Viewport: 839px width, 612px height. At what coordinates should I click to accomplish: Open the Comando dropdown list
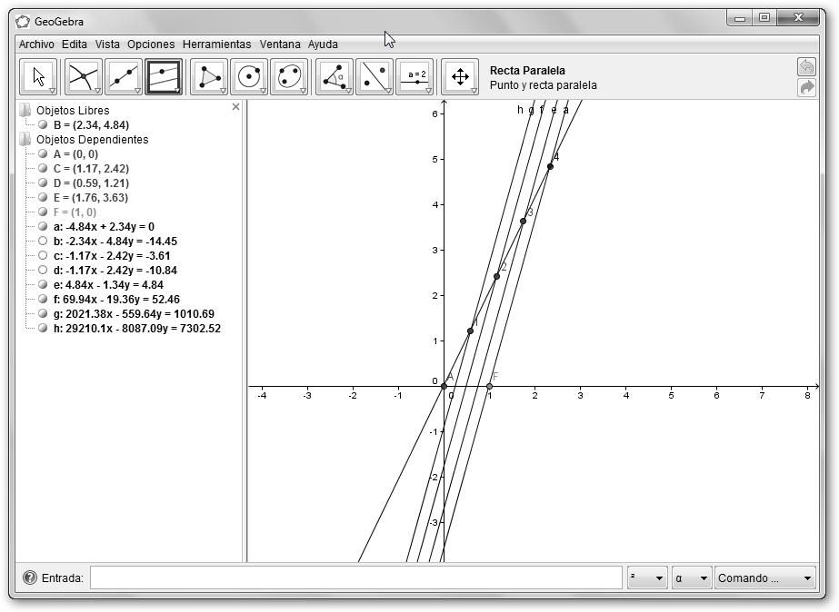coord(764,578)
